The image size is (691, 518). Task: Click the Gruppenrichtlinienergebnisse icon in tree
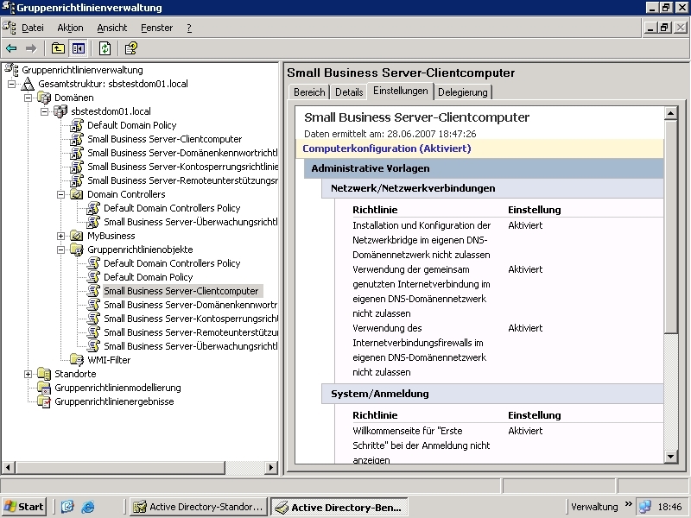pyautogui.click(x=44, y=401)
